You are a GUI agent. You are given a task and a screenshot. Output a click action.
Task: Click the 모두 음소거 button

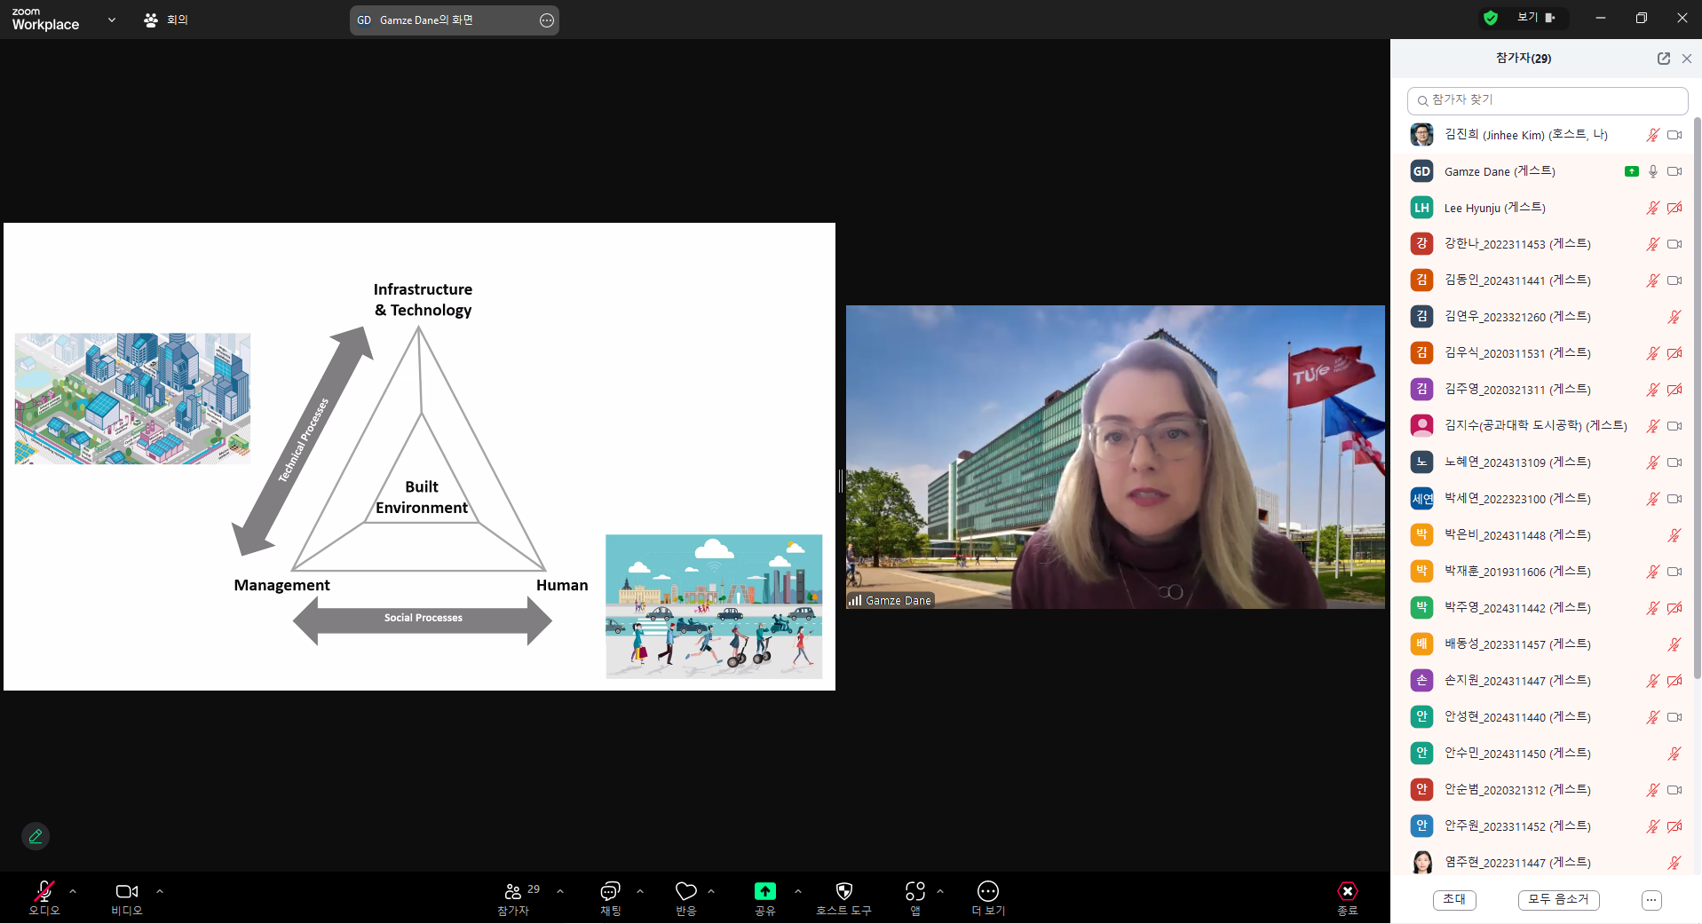(1558, 899)
